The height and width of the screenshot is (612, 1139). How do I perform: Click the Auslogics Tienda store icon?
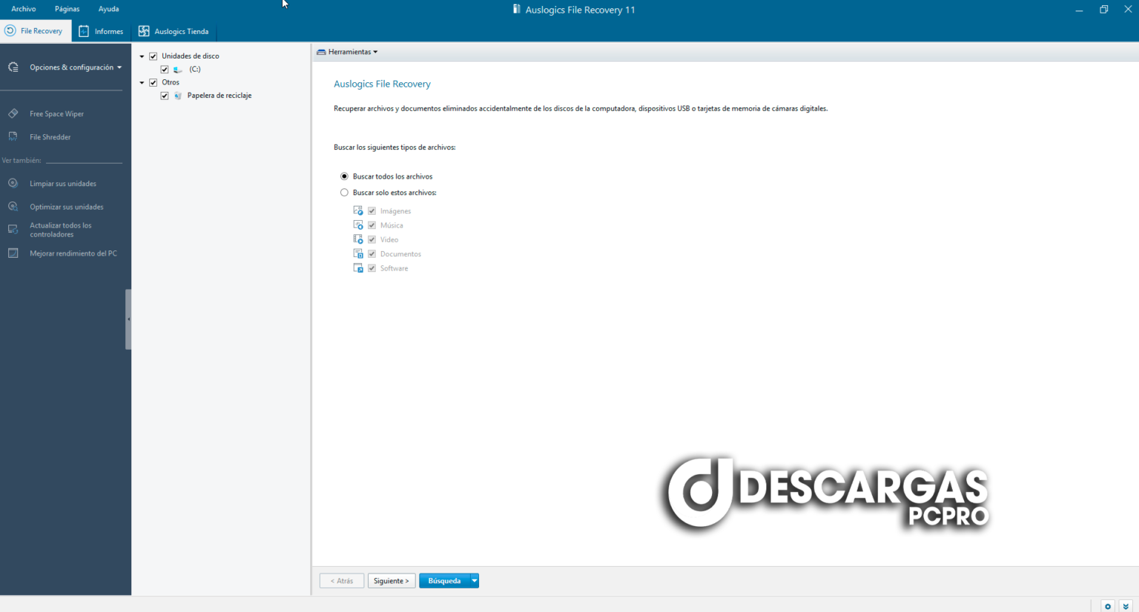[x=144, y=31]
